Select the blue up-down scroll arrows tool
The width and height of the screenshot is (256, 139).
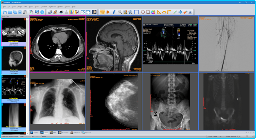point(114,12)
